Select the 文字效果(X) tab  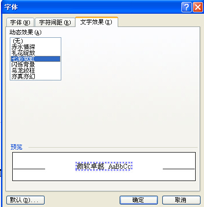click(x=97, y=22)
